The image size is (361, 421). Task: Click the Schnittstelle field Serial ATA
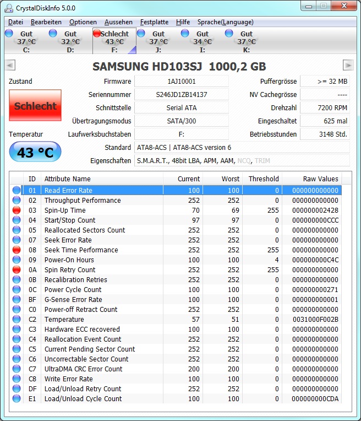tap(182, 107)
